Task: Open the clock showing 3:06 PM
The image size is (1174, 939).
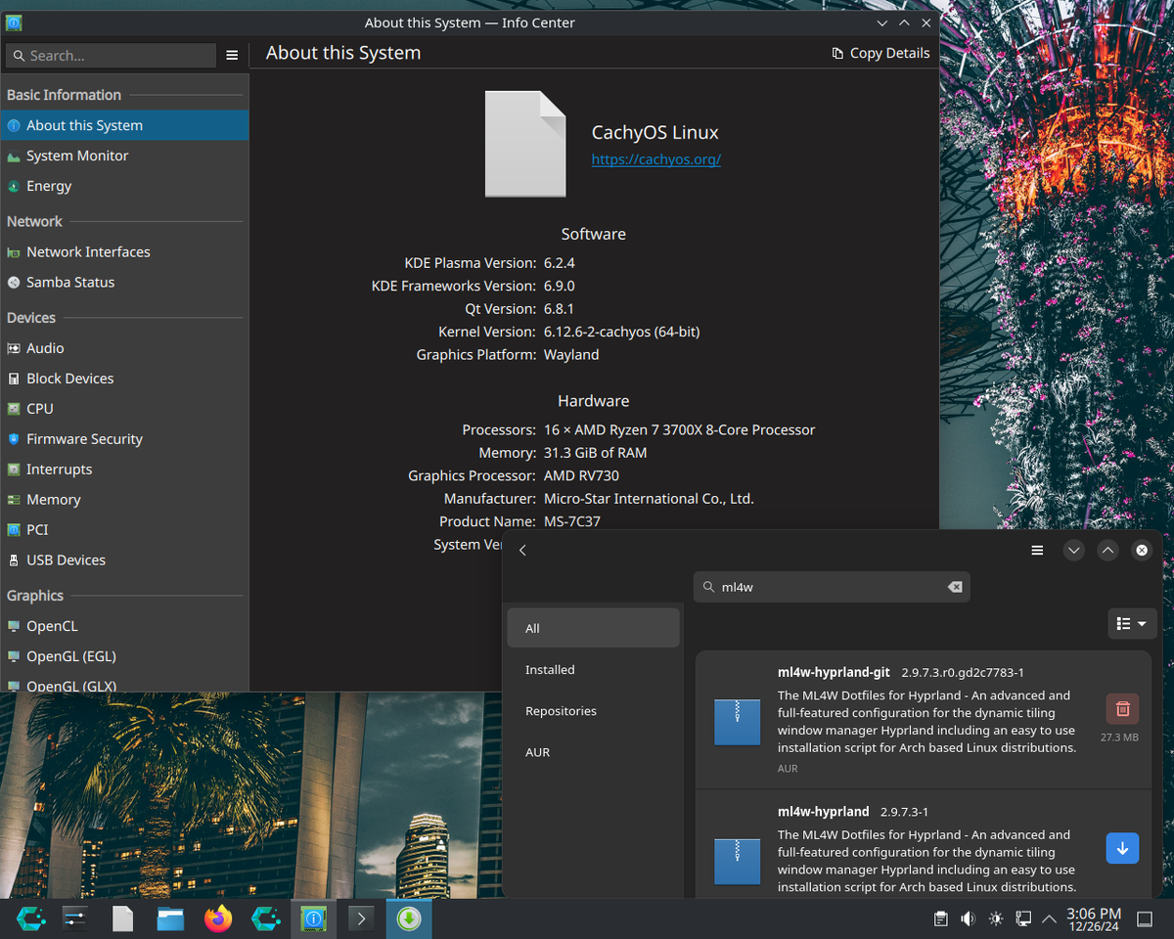Action: coord(1094,918)
